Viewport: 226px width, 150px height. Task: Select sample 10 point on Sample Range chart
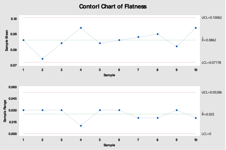[196, 118]
